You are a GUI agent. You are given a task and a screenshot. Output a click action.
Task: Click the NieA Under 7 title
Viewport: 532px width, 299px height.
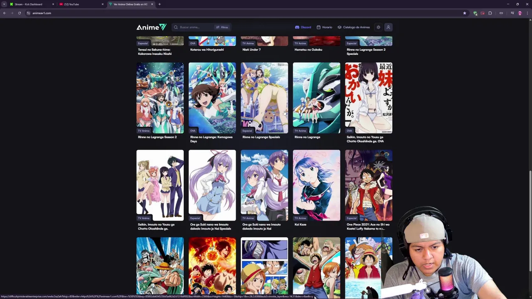coord(251,49)
